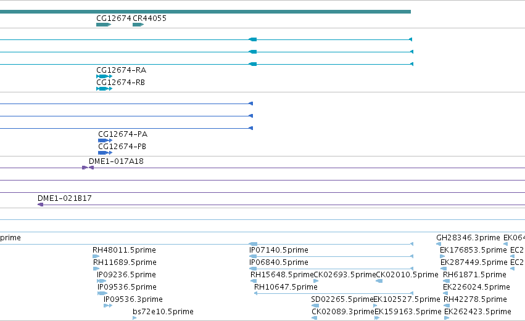Click the CG12674-PB label
The image size is (525, 321).
coord(122,147)
